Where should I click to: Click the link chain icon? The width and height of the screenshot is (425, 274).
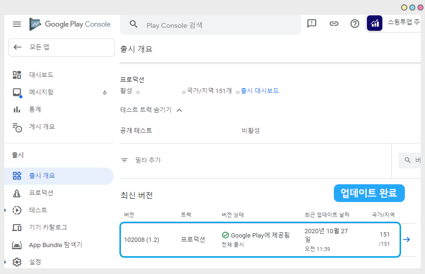point(334,24)
